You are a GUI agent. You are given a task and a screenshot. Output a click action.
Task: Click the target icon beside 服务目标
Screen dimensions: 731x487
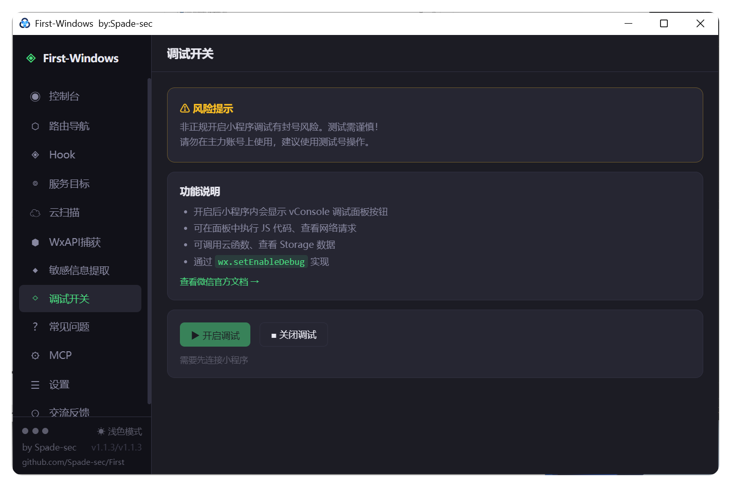(35, 184)
